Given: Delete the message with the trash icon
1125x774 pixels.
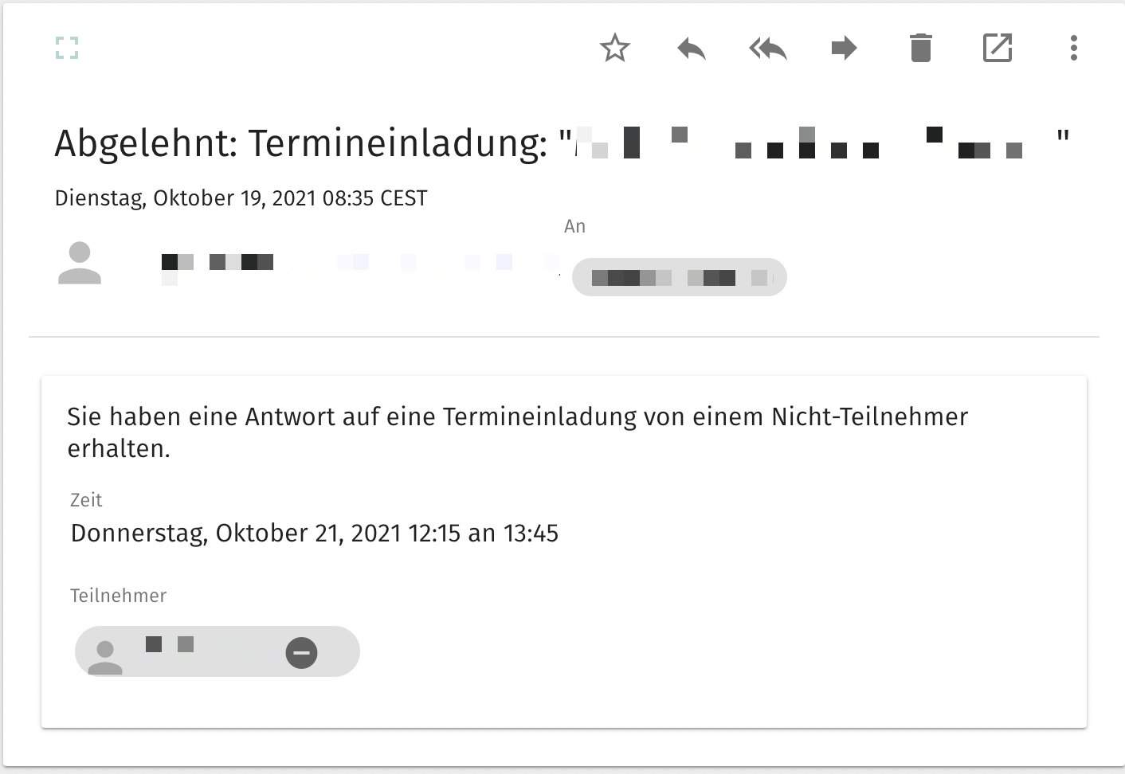Looking at the screenshot, I should 920,48.
